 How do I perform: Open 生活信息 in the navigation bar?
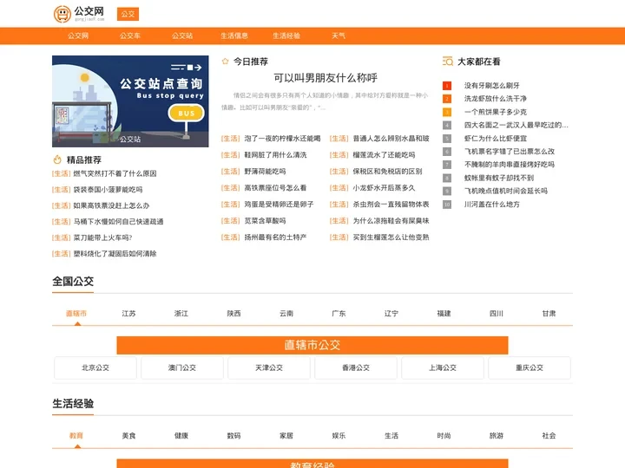coord(234,36)
